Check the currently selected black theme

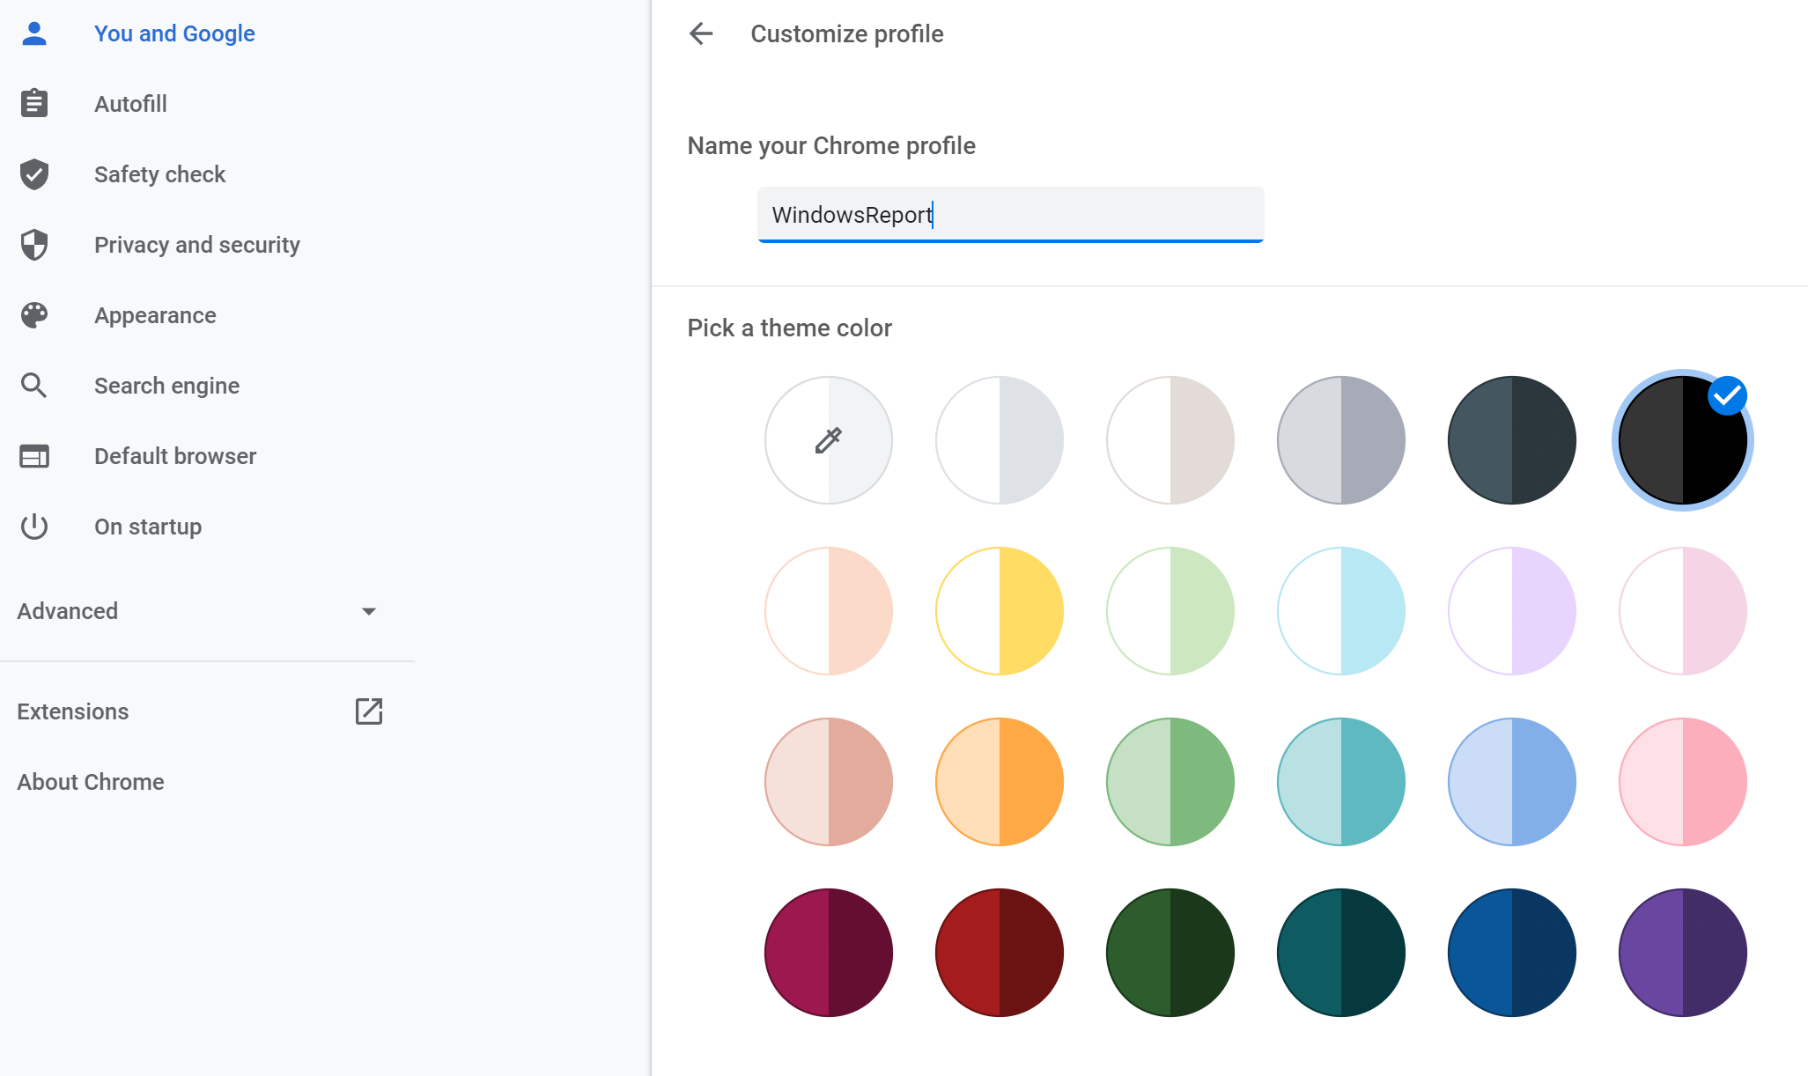1683,439
